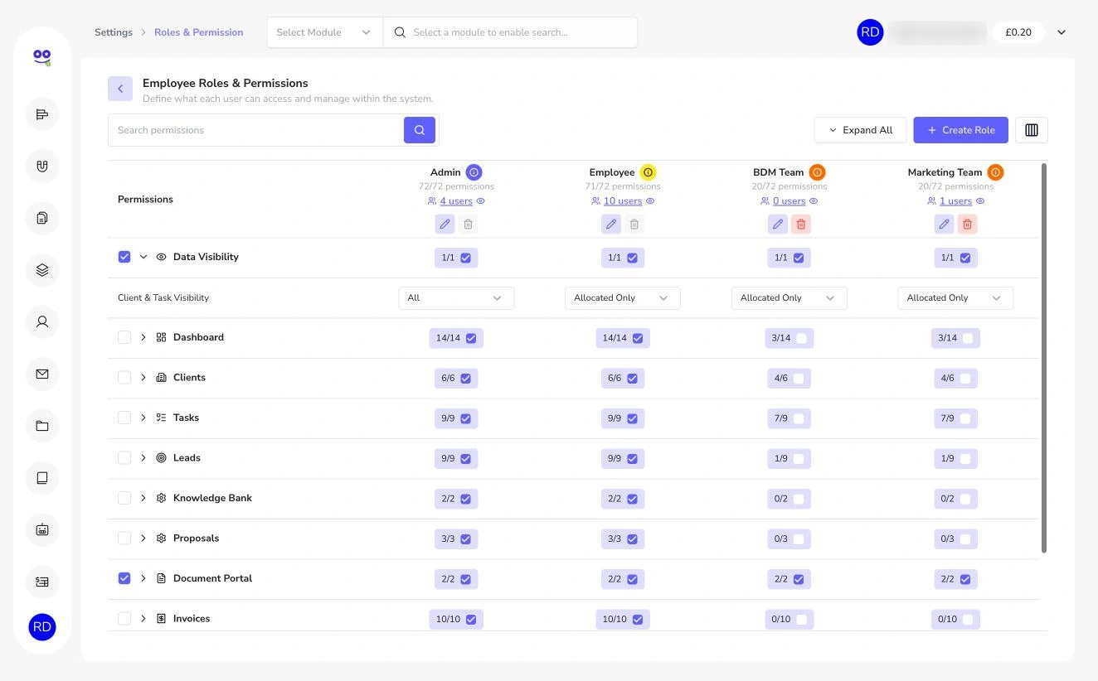Uncheck the Data Visibility row checkbox
Image resolution: width=1098 pixels, height=681 pixels.
coord(124,257)
